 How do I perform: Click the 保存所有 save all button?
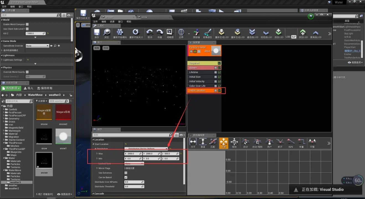[45, 88]
